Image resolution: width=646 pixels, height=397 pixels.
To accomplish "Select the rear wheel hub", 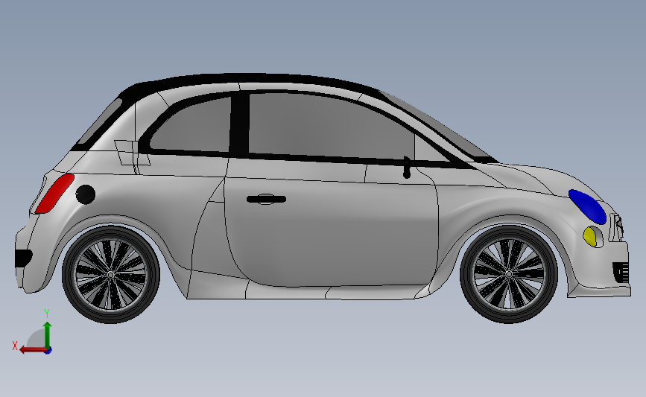I will click(x=110, y=275).
